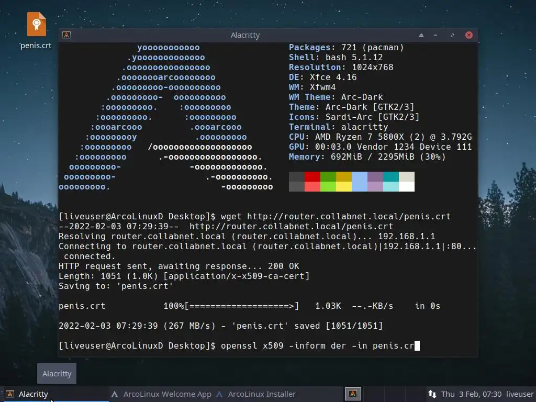Viewport: 536px width, 402px height.
Task: Click the "'penis.crt' saved [1051/1051]" line
Action: coord(220,326)
